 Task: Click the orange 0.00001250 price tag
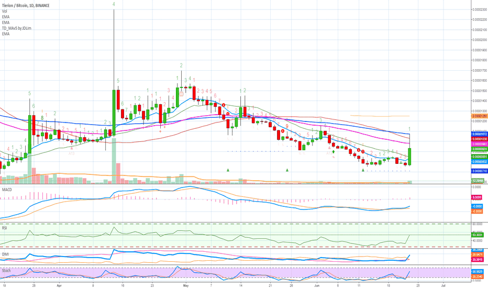pyautogui.click(x=480, y=116)
